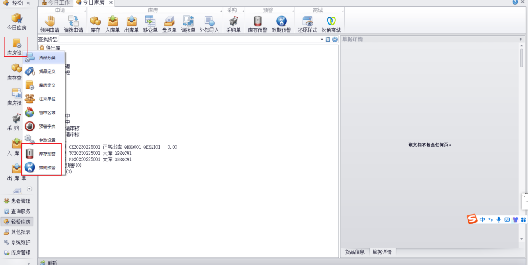Switch to the 今日工作 tab

click(x=56, y=3)
